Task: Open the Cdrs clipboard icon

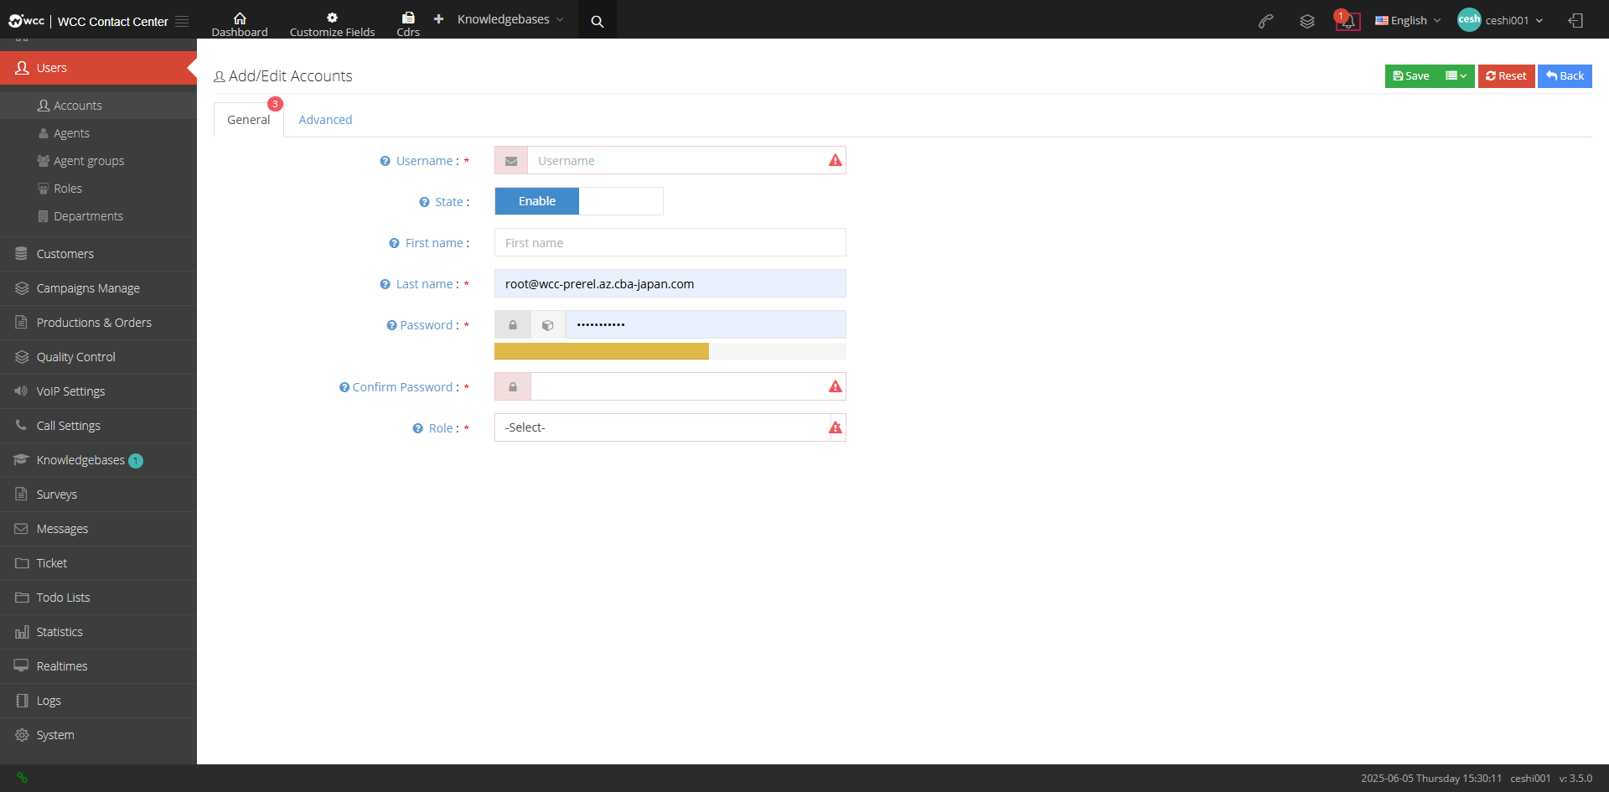Action: (408, 18)
